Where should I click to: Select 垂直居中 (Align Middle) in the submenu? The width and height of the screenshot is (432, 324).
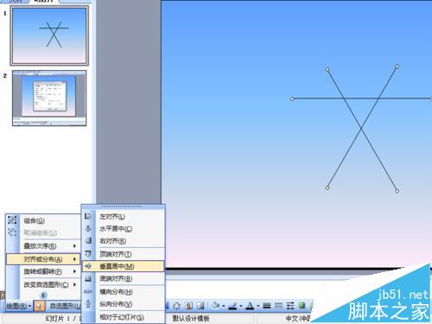[x=124, y=266]
